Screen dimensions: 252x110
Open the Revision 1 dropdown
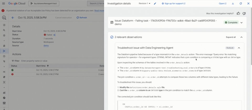145,4
